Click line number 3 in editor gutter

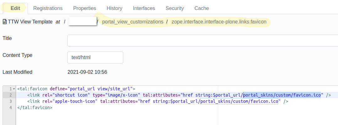coord(10,102)
